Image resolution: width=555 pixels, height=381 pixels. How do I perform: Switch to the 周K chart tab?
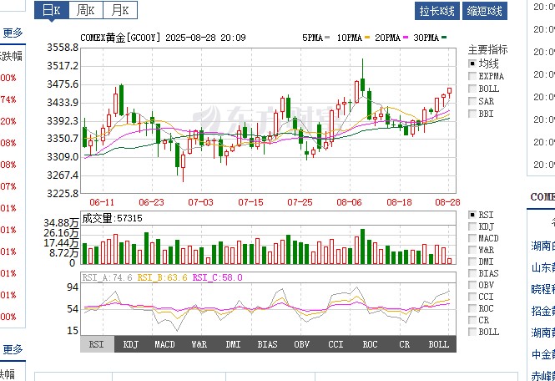point(86,11)
